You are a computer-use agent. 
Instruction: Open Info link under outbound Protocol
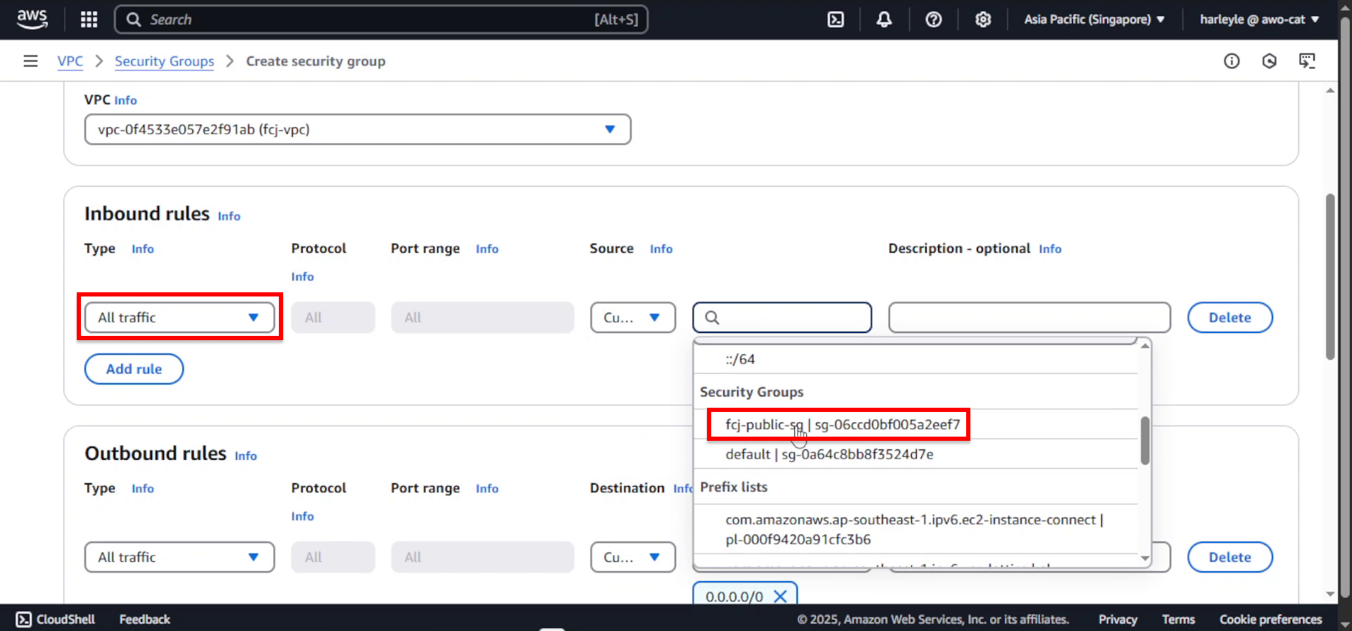(x=303, y=516)
